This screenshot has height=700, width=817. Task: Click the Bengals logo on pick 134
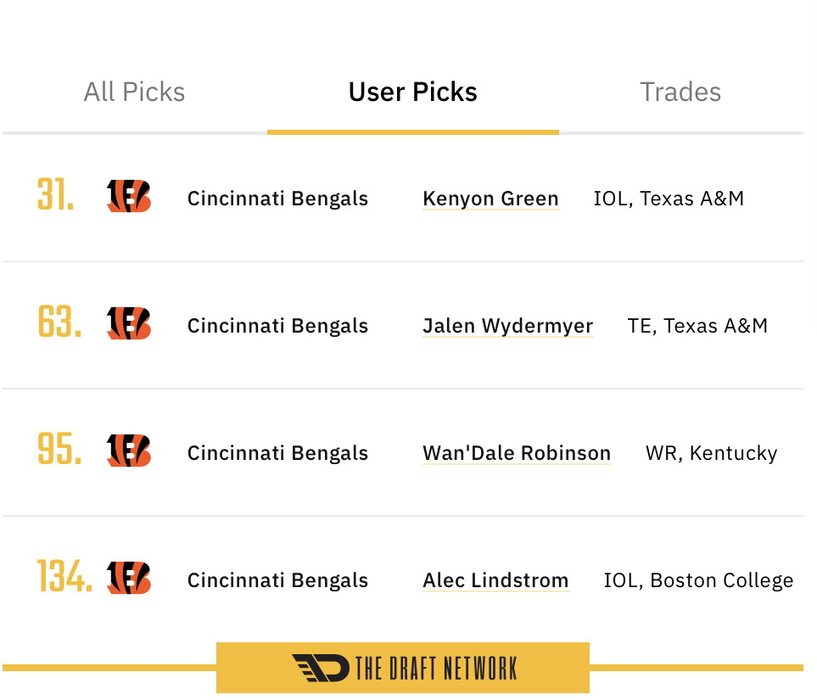click(129, 578)
